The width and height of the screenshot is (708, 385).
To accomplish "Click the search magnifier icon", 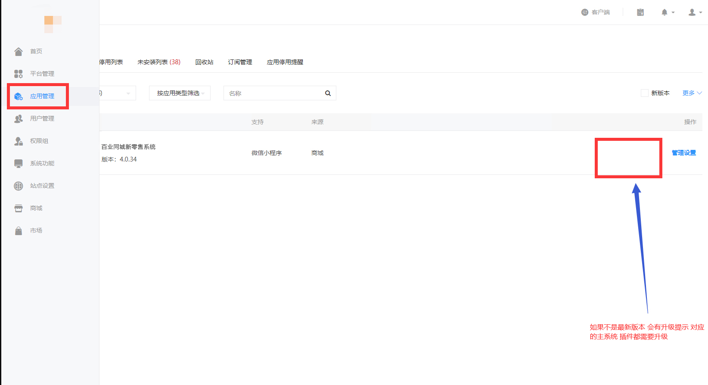I will tap(328, 93).
